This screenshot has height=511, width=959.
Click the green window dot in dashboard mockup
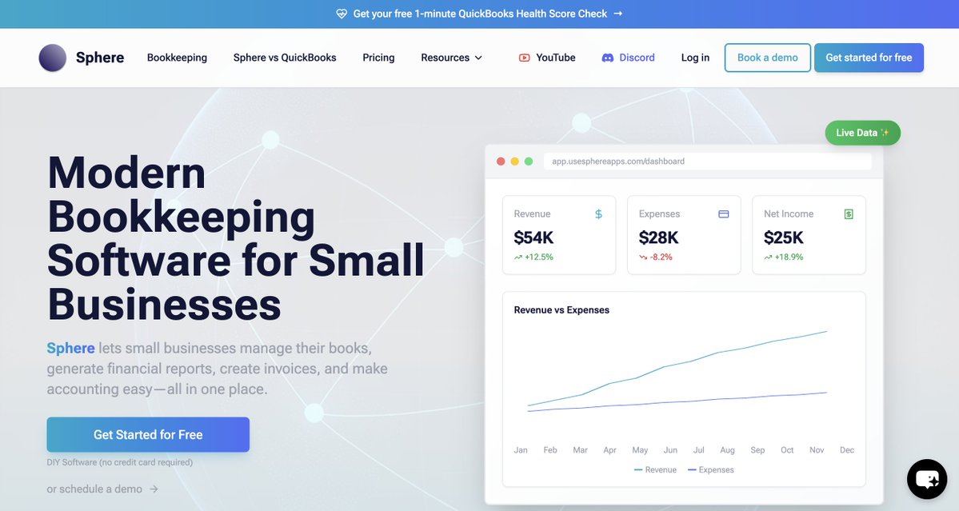pyautogui.click(x=529, y=162)
